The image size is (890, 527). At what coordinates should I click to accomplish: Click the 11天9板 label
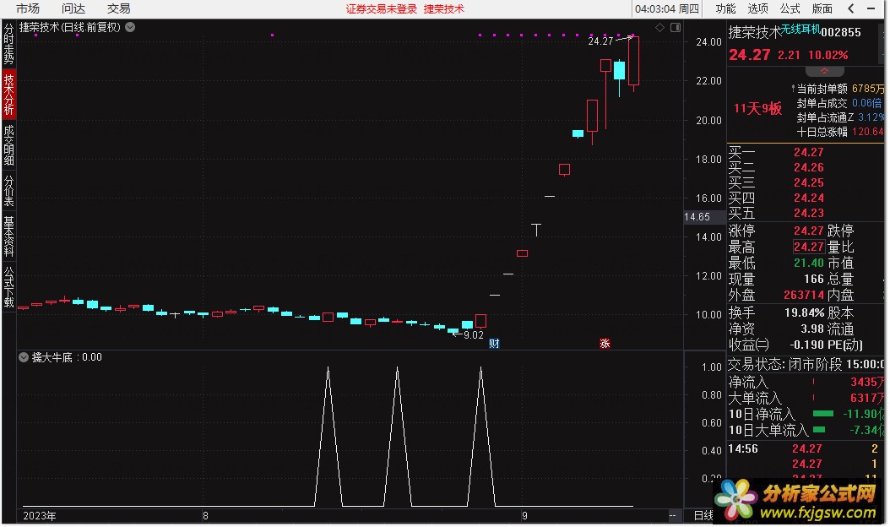pos(757,108)
